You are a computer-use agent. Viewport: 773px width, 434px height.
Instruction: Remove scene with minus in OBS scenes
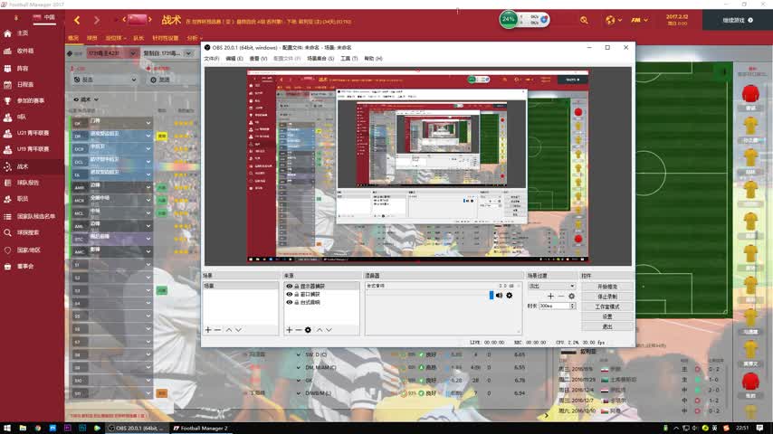point(217,329)
